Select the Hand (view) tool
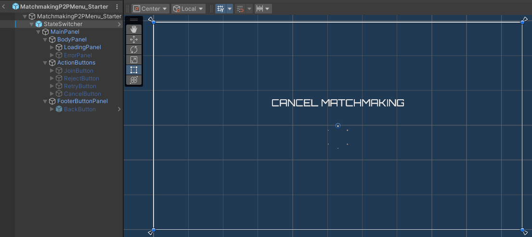The image size is (532, 237). coord(134,29)
